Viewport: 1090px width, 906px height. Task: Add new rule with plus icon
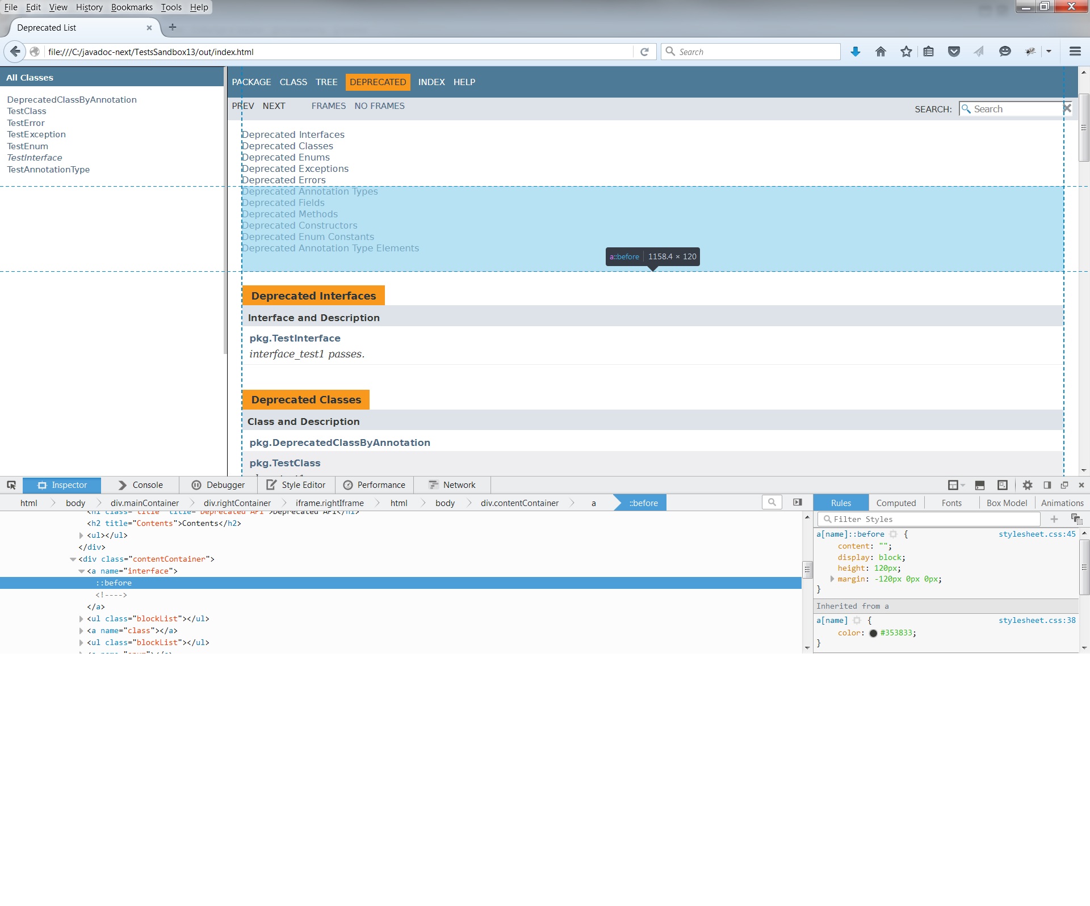pos(1054,519)
